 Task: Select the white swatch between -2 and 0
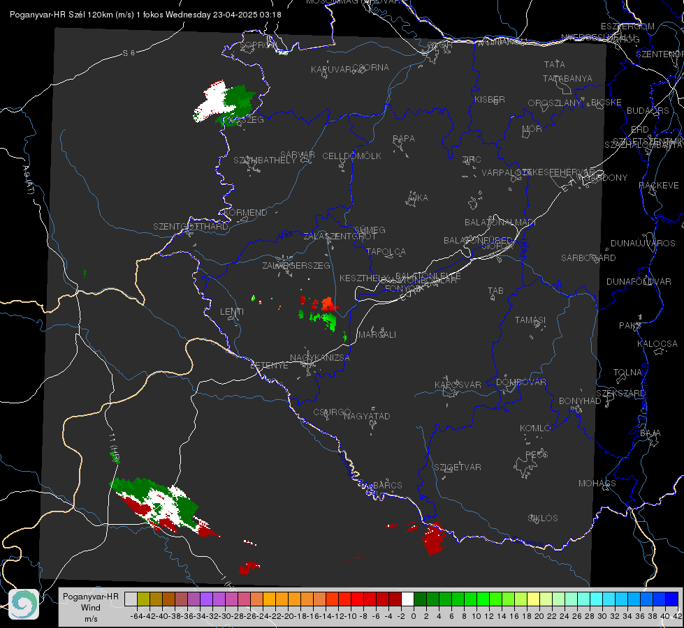pyautogui.click(x=407, y=599)
